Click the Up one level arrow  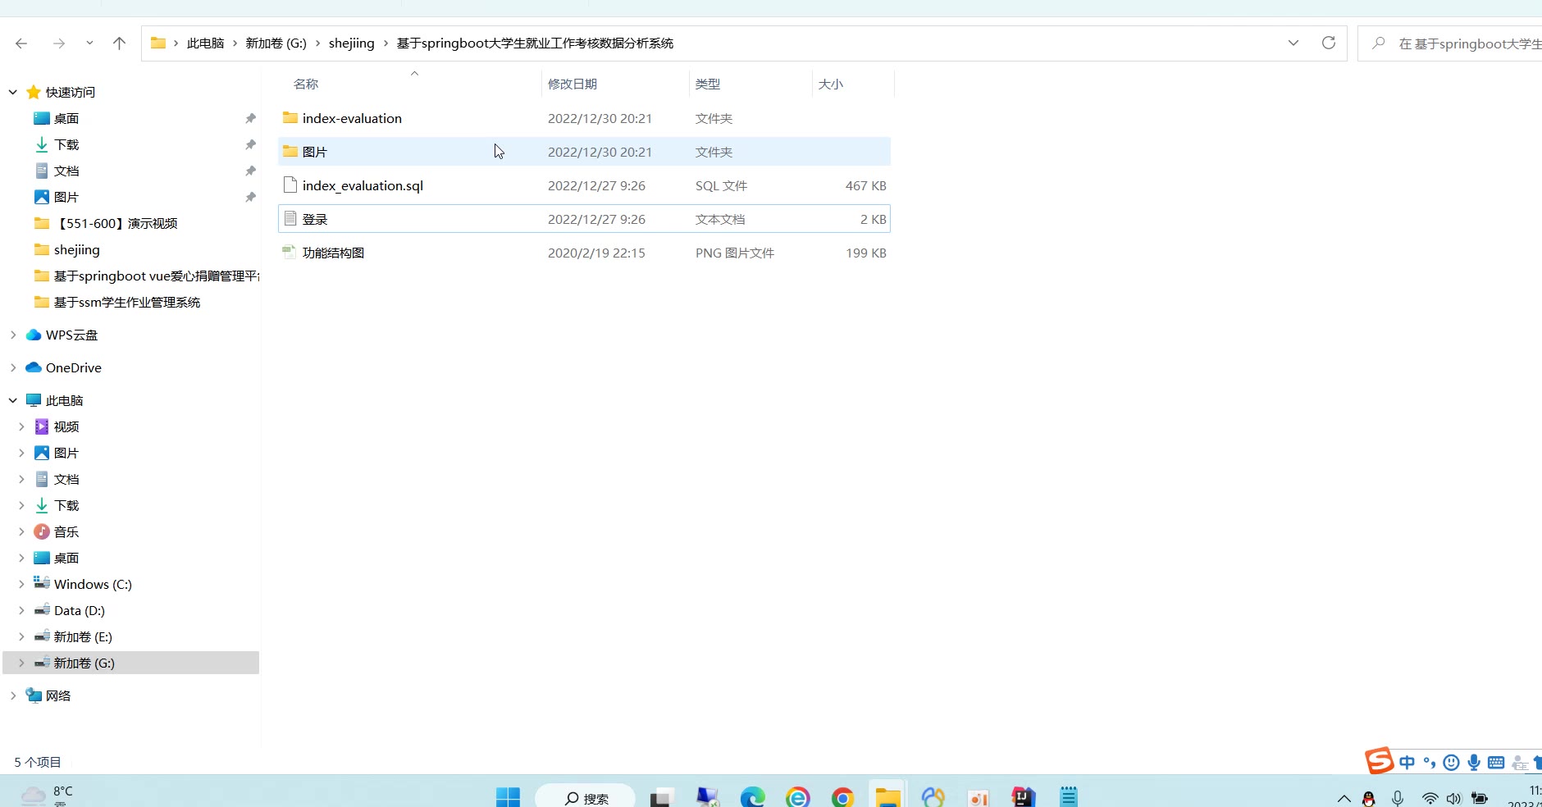119,43
